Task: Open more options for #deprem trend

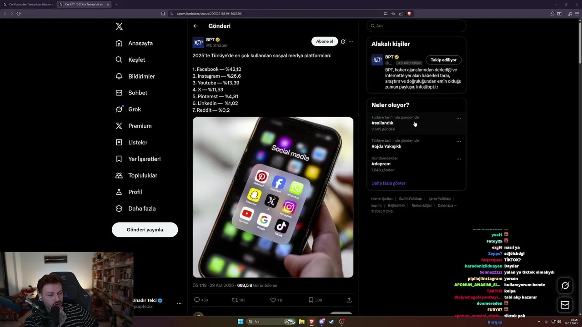Action: click(458, 159)
